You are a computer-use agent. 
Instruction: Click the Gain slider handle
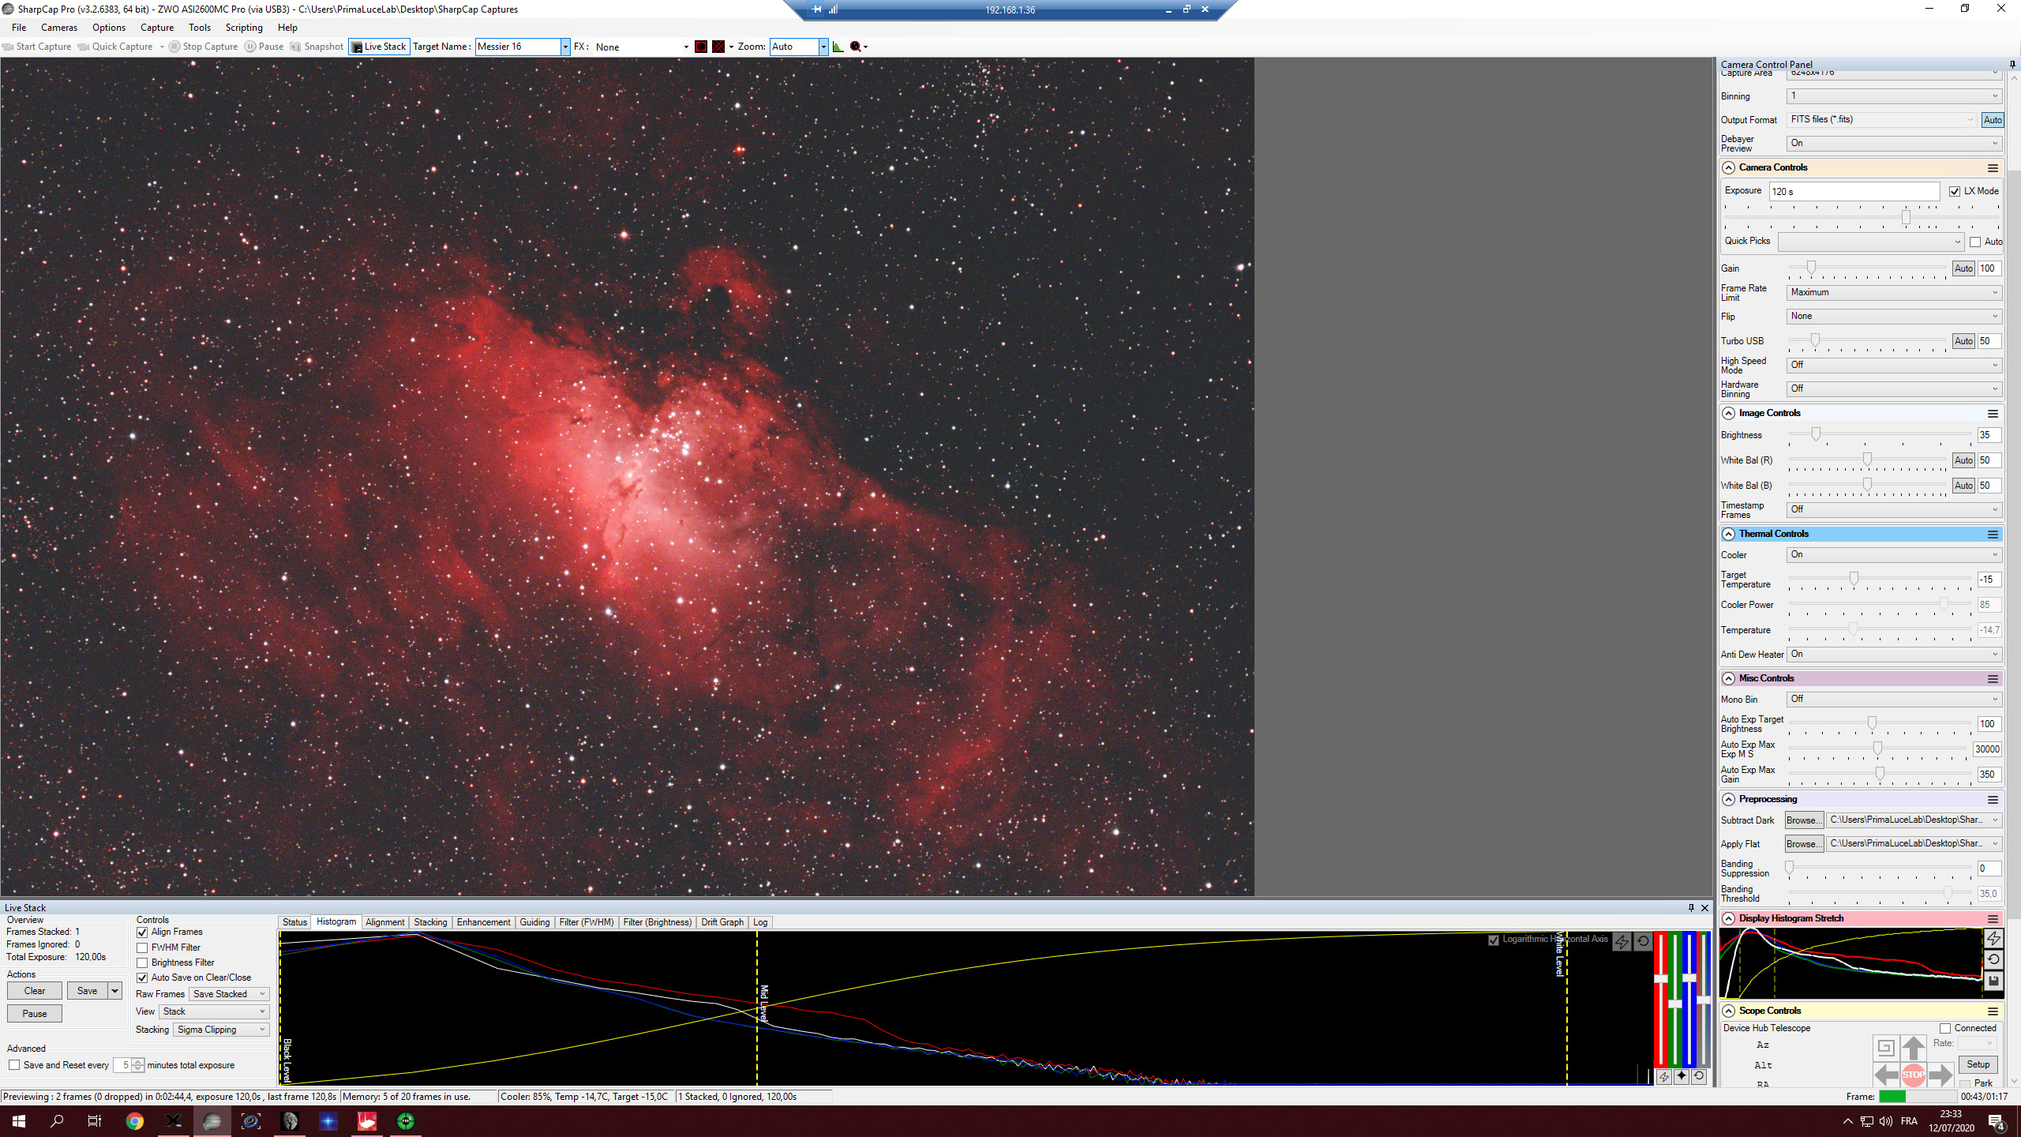1811,268
